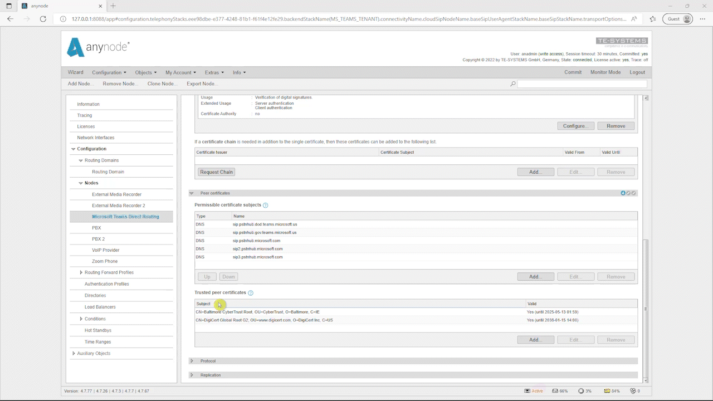Click Export Node...
This screenshot has width=713, height=401.
tap(202, 84)
